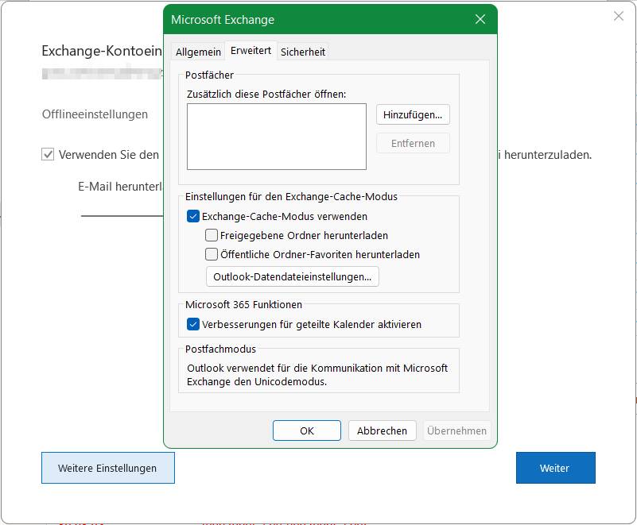
Task: Close the Exchange account settings window
Action: [x=618, y=15]
